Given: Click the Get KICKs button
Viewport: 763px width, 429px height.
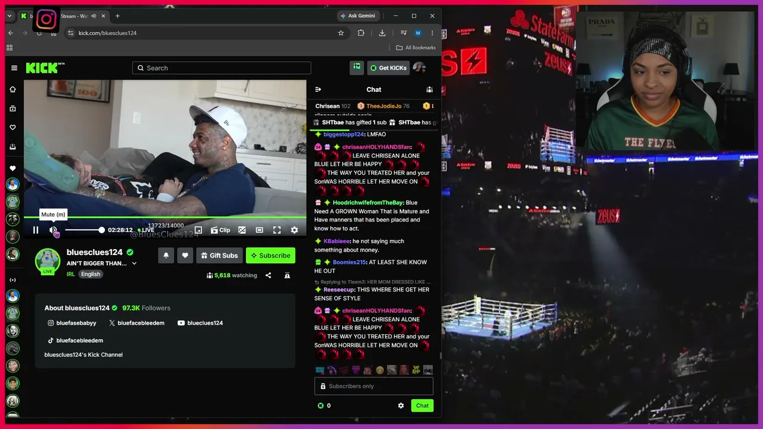Looking at the screenshot, I should point(388,68).
